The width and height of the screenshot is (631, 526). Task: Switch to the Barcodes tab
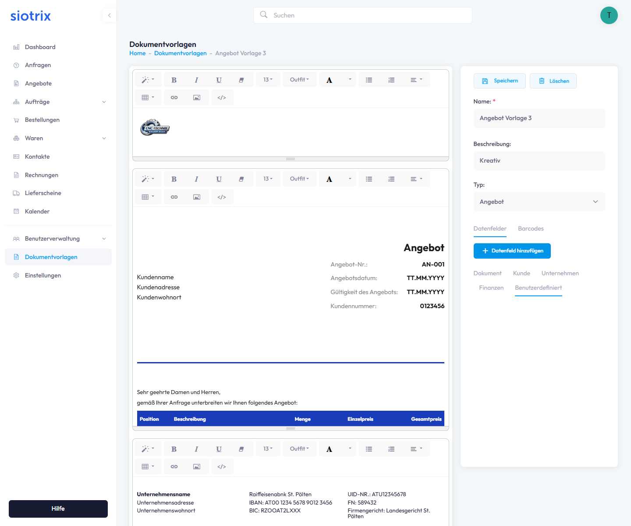coord(531,228)
